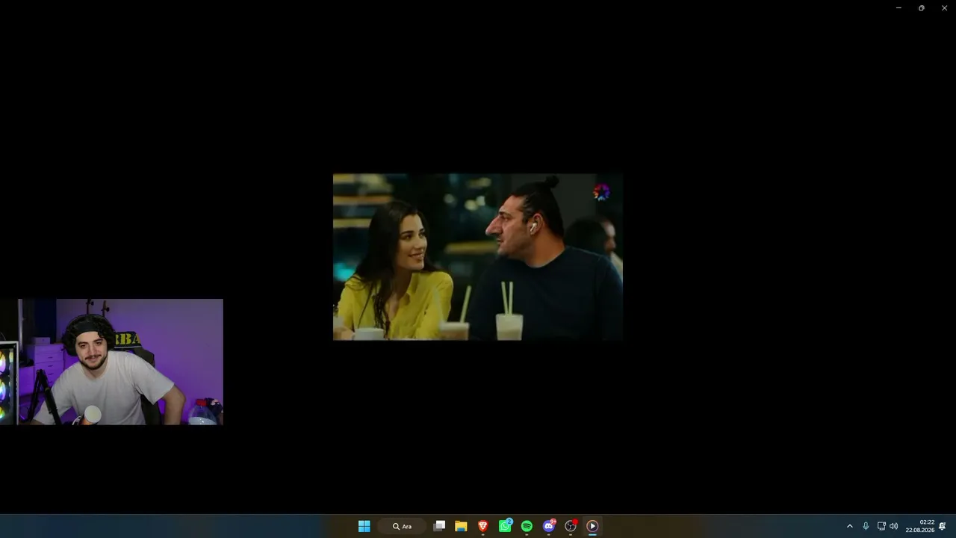Click the media player taskbar icon
This screenshot has height=538, width=956.
pyautogui.click(x=592, y=526)
